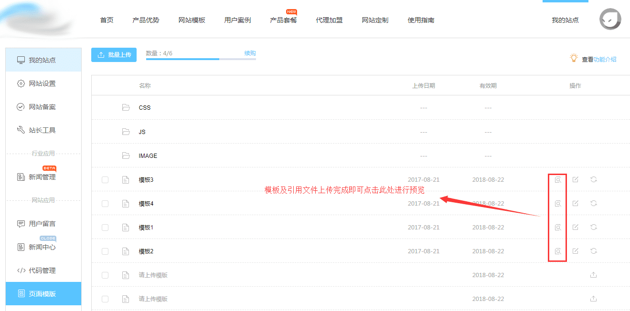This screenshot has width=630, height=311.
Task: Click the refresh icon for 模板2
Action: (594, 251)
